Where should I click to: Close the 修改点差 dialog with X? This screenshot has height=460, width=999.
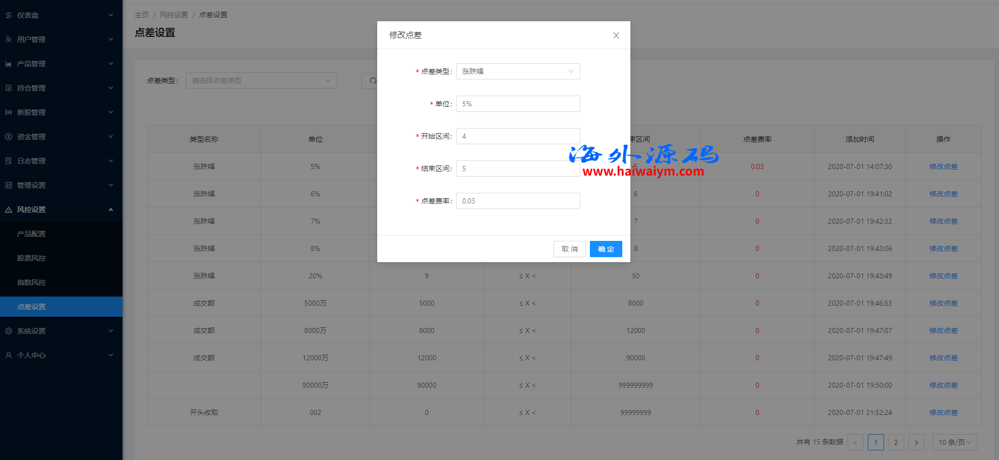pyautogui.click(x=616, y=35)
